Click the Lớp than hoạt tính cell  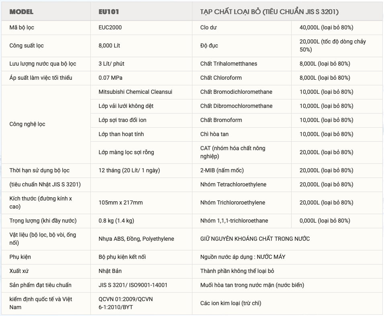pos(121,134)
